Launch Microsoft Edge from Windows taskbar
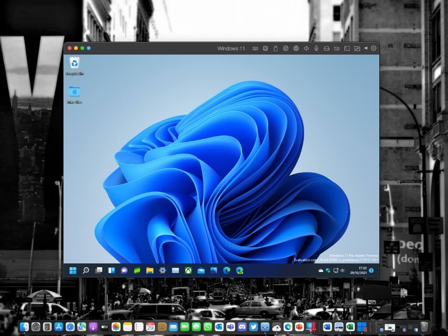Image resolution: width=448 pixels, height=336 pixels. tap(227, 270)
